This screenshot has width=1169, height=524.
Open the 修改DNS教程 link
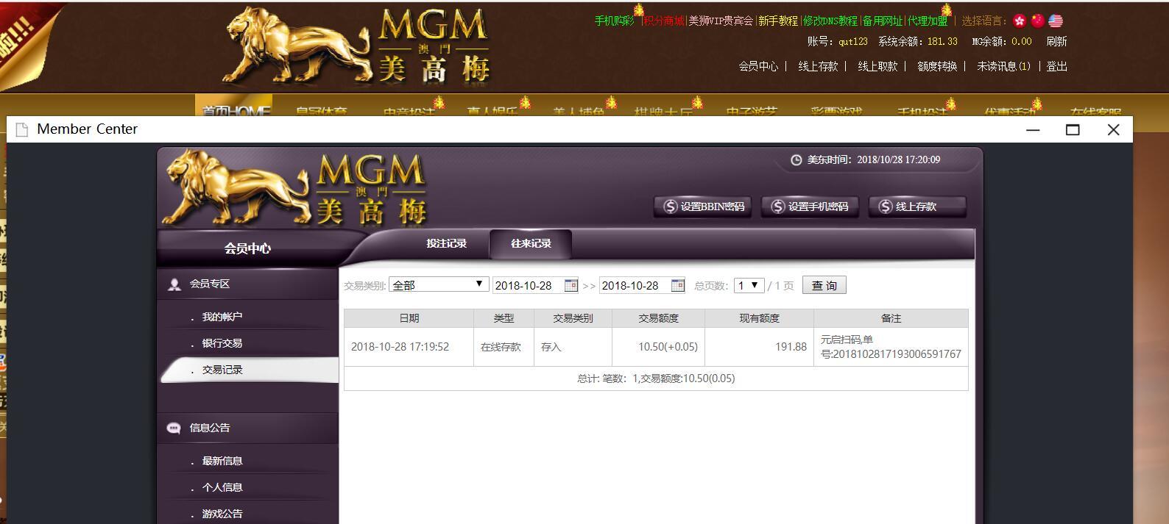click(830, 21)
